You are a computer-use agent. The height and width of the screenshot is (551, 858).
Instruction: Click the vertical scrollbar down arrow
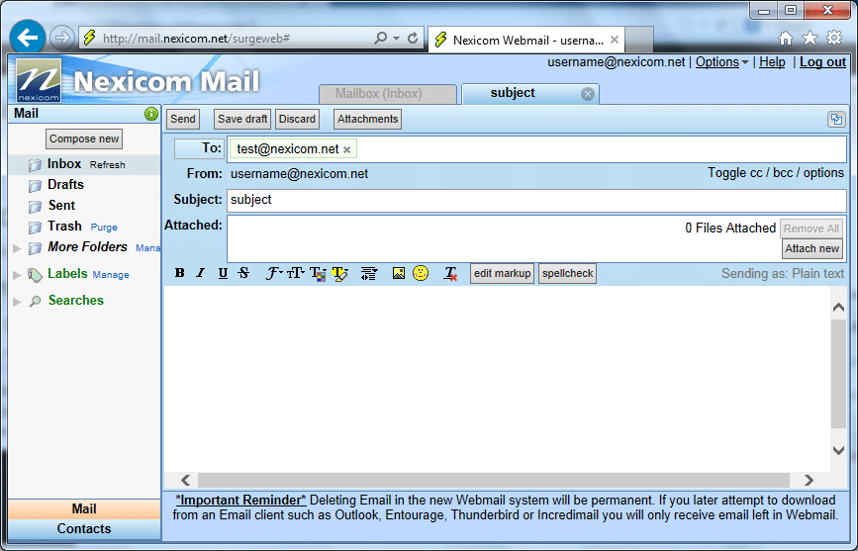tap(838, 450)
